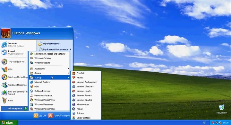Start Internet Spades
Viewport: 231px width, 125px height.
86,100
